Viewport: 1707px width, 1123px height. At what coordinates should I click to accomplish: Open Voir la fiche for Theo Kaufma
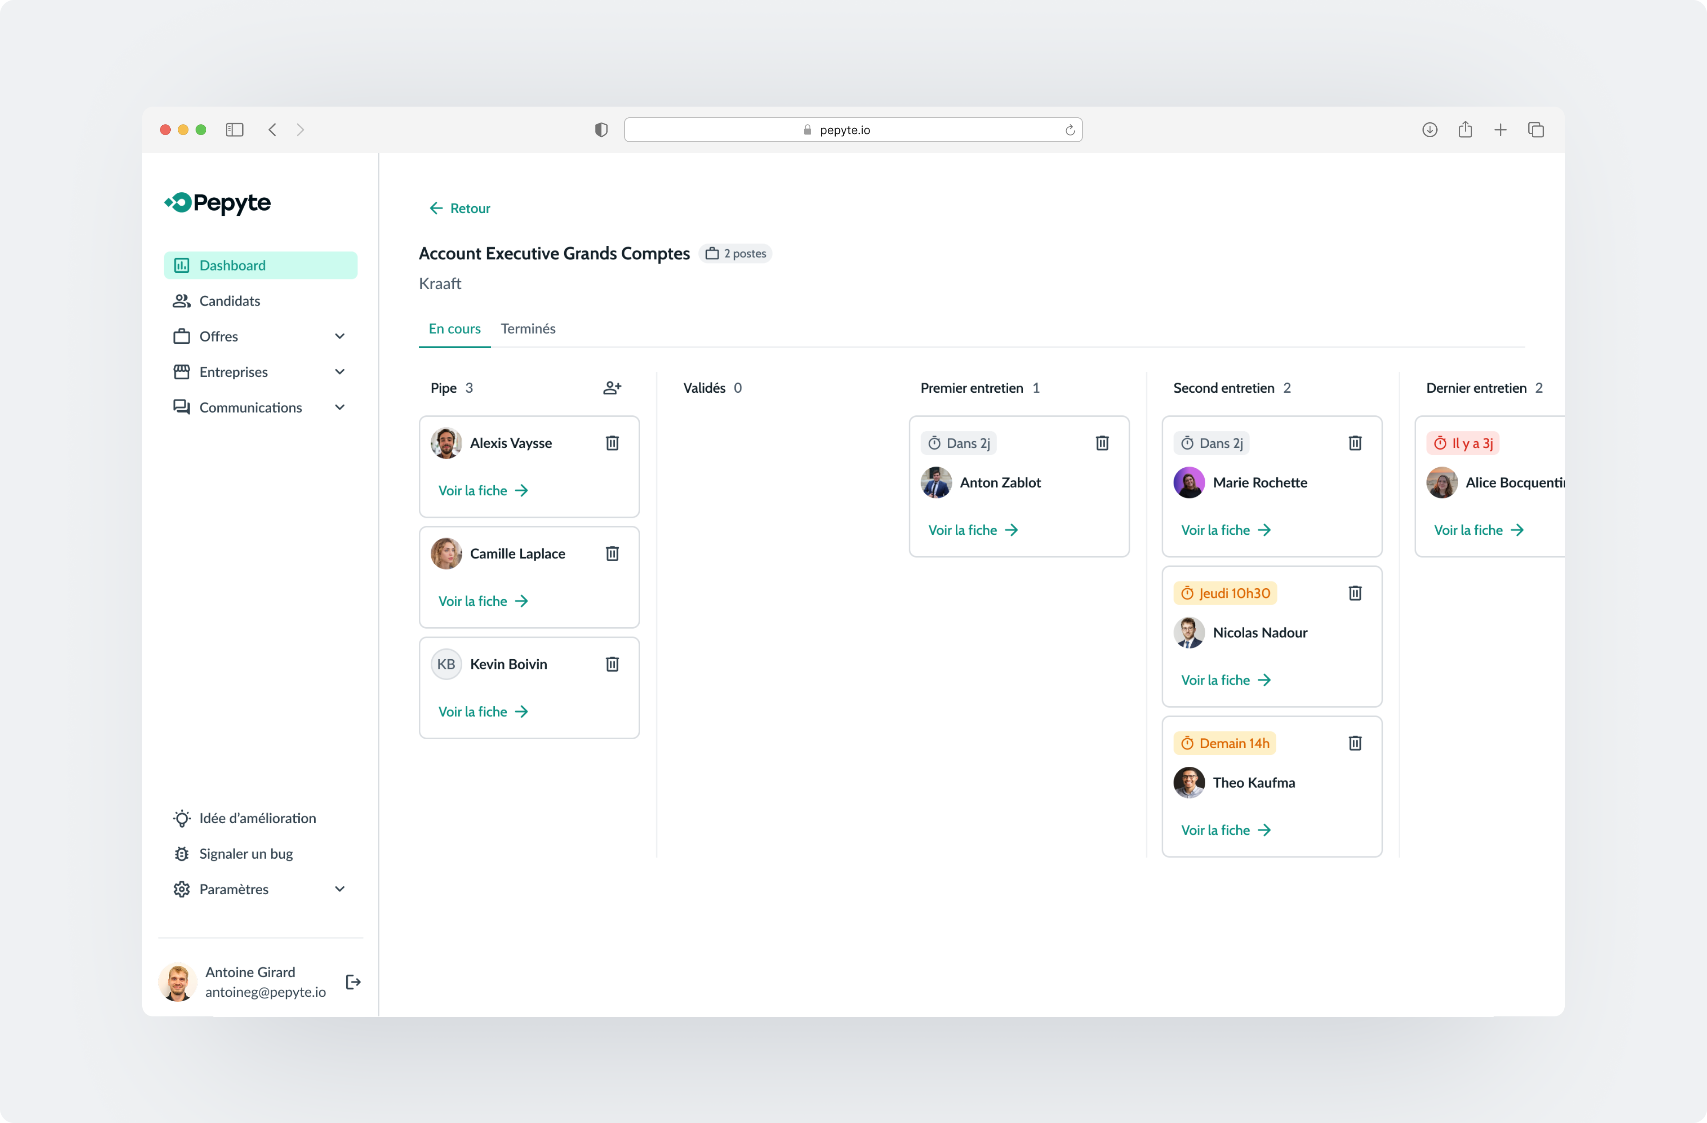click(x=1226, y=830)
